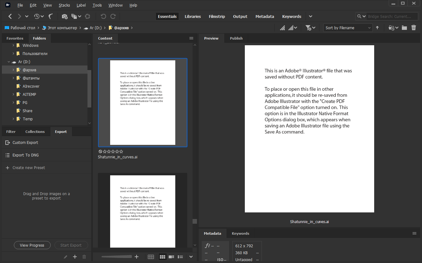Click Export To DNG preset
This screenshot has width=422, height=263.
pos(46,155)
